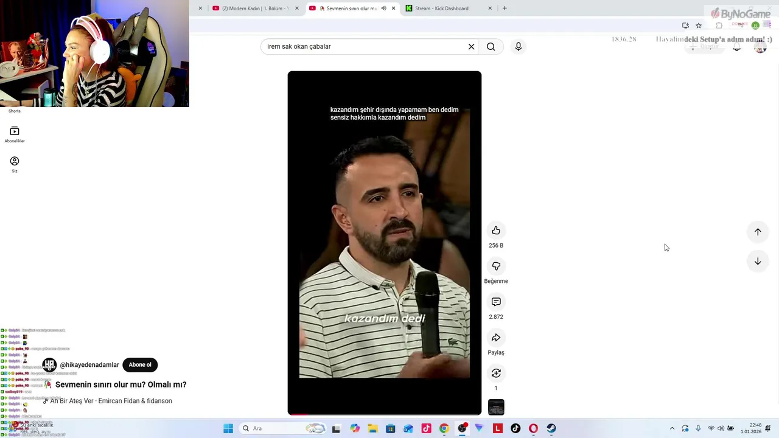The width and height of the screenshot is (779, 438).
Task: Close the Kick Dashboard tab
Action: pyautogui.click(x=490, y=9)
